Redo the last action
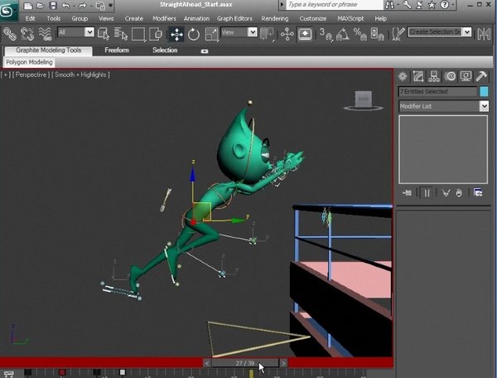The height and width of the screenshot is (378, 497). [83, 6]
